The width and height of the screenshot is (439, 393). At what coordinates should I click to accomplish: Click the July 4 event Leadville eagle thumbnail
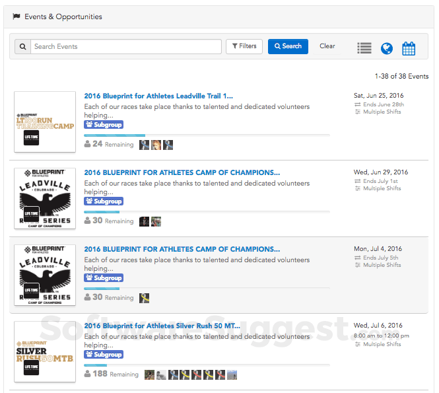45,275
